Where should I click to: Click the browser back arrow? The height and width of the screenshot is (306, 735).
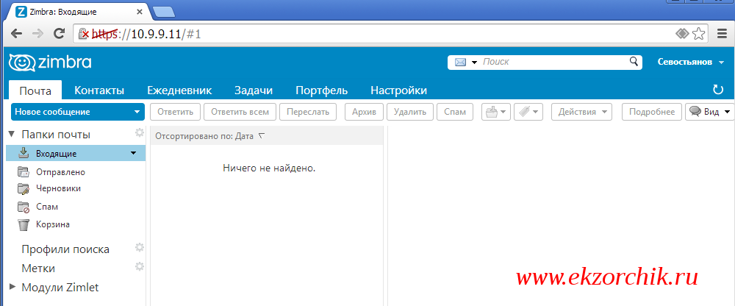(x=16, y=33)
